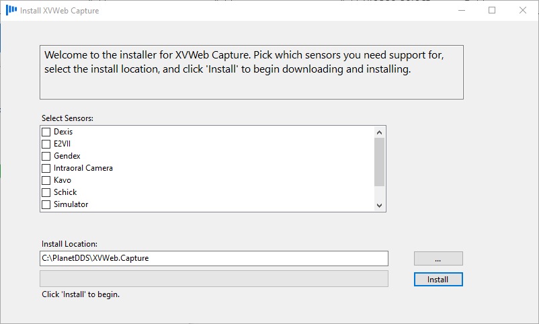Viewport: 539px width, 324px height.
Task: Enable the Dexis sensor checkbox
Action: click(46, 132)
